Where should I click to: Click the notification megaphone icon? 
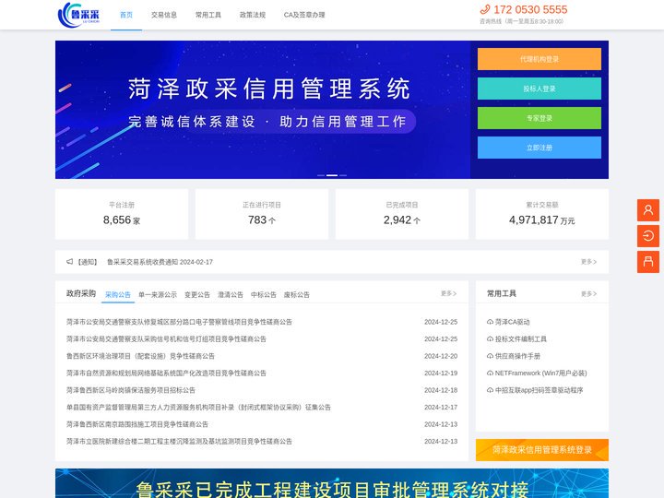coord(70,262)
